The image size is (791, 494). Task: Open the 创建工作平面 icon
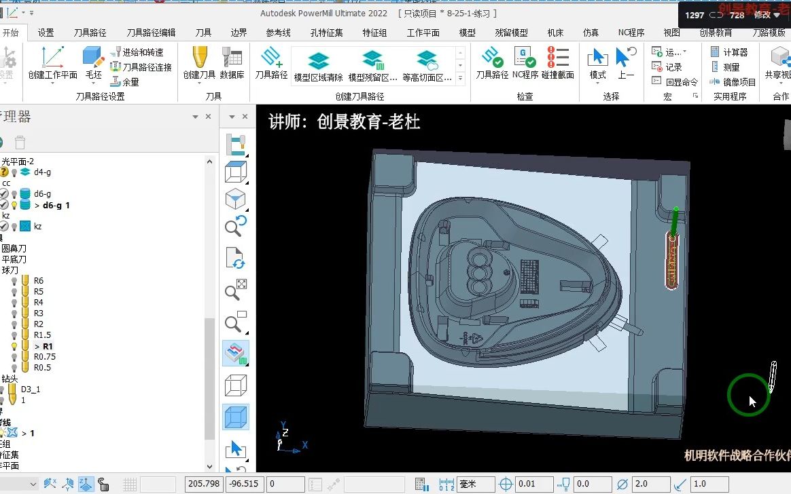click(52, 58)
